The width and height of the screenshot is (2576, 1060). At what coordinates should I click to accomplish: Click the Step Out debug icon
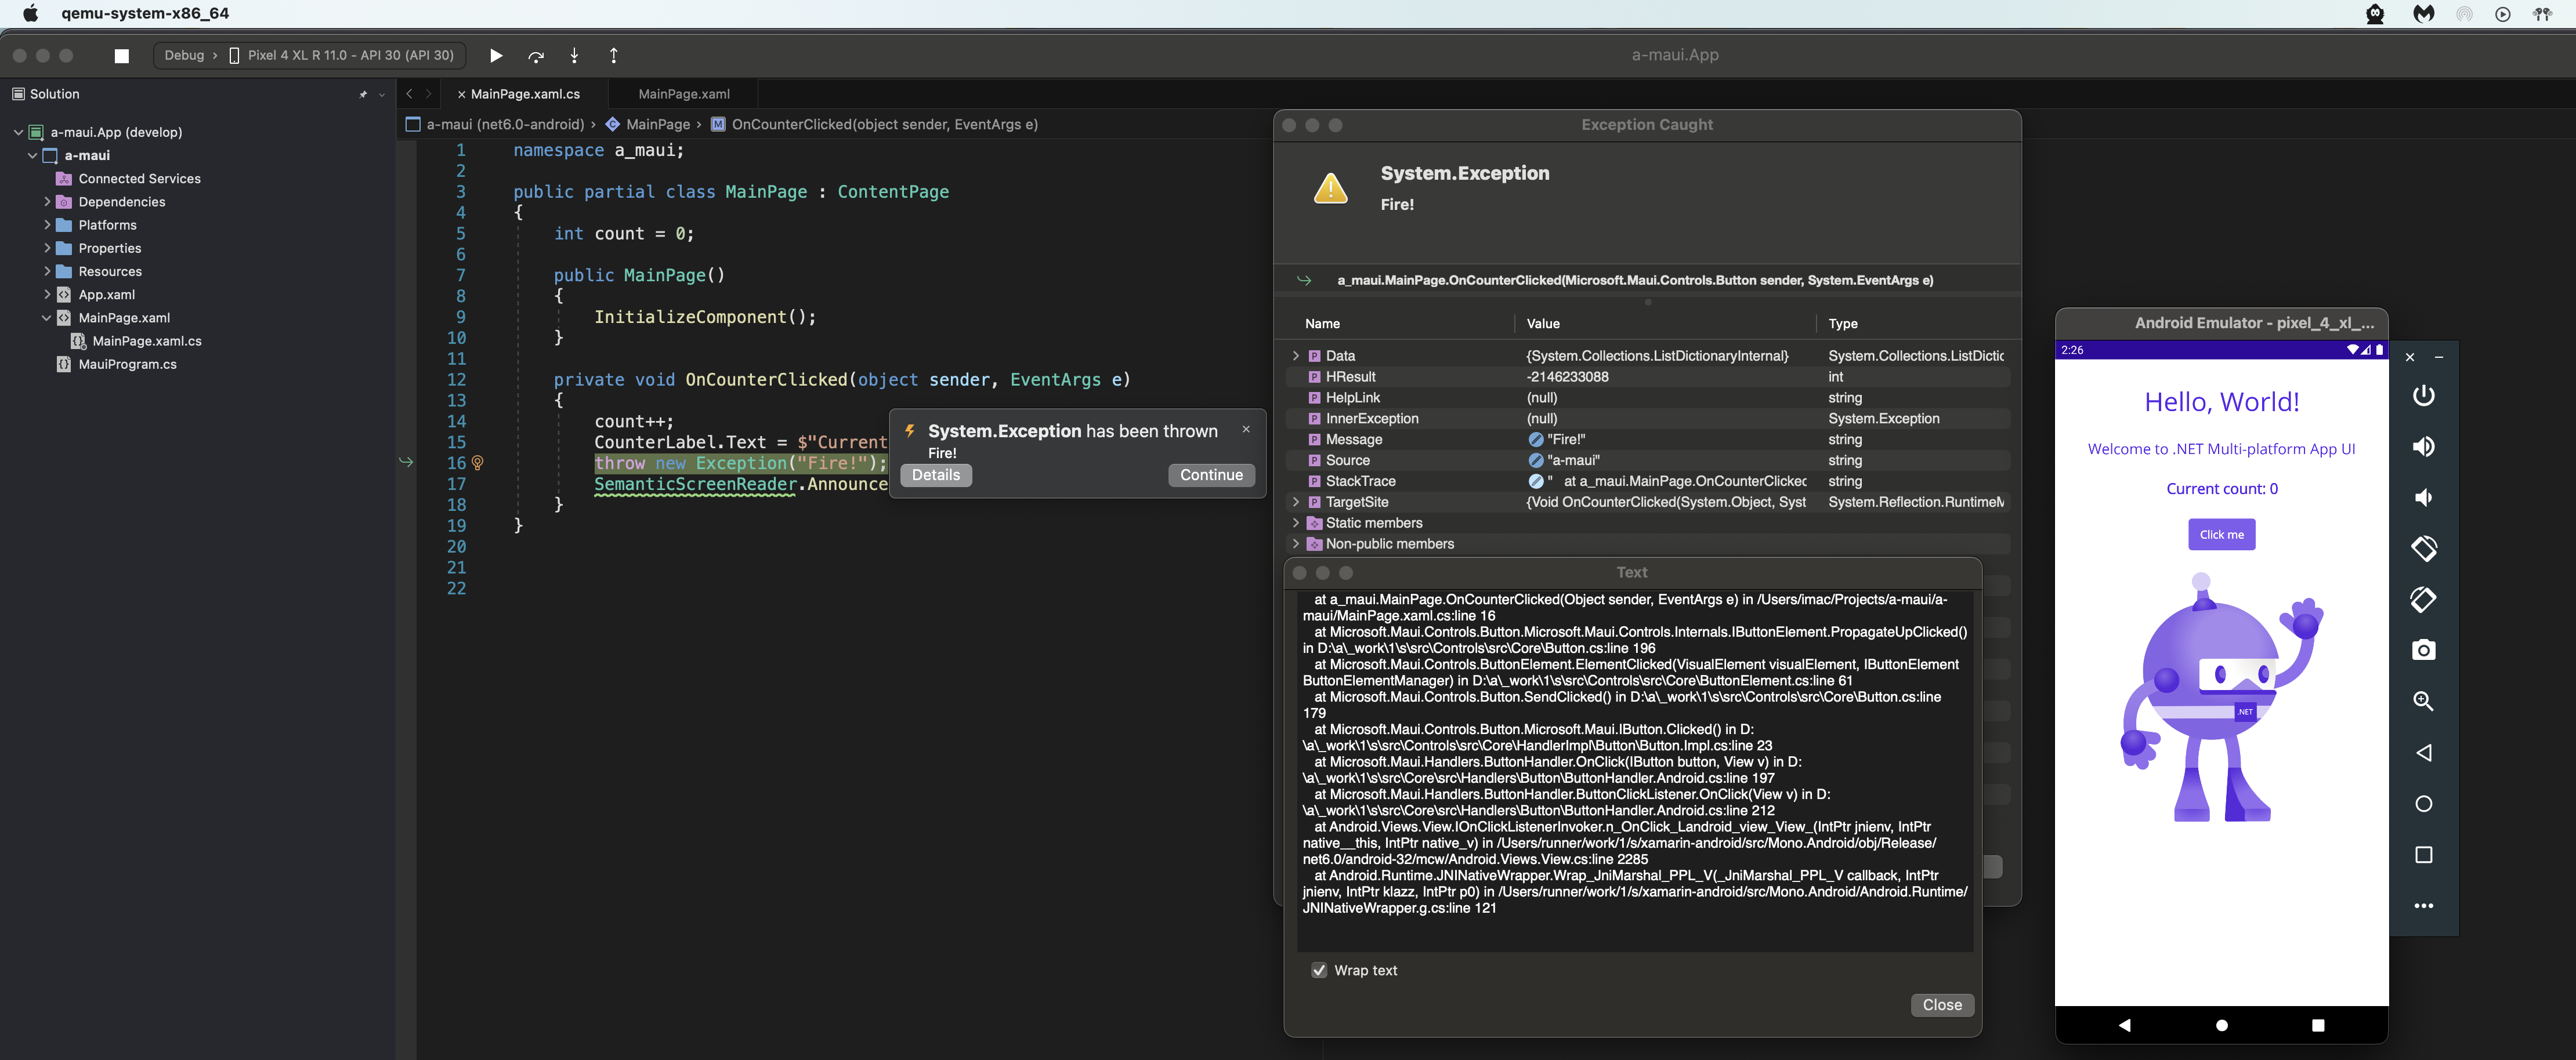tap(613, 56)
